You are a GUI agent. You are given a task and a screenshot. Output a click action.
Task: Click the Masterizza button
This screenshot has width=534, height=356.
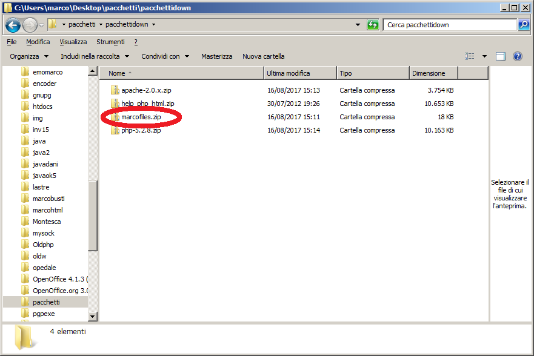[216, 56]
